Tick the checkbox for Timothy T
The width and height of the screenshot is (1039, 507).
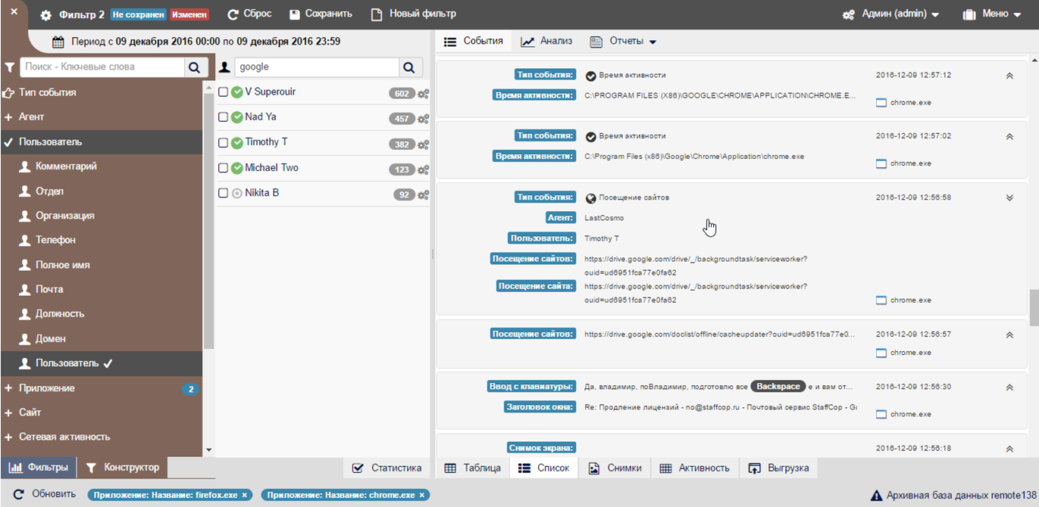pyautogui.click(x=223, y=142)
